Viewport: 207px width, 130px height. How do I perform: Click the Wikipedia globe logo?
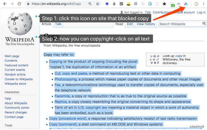coord(20,24)
